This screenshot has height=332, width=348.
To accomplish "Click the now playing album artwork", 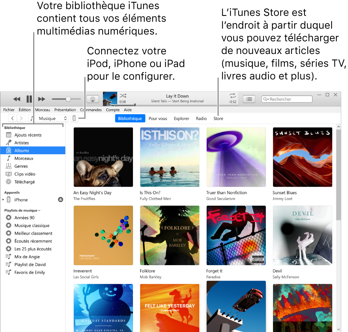I will tap(110, 99).
